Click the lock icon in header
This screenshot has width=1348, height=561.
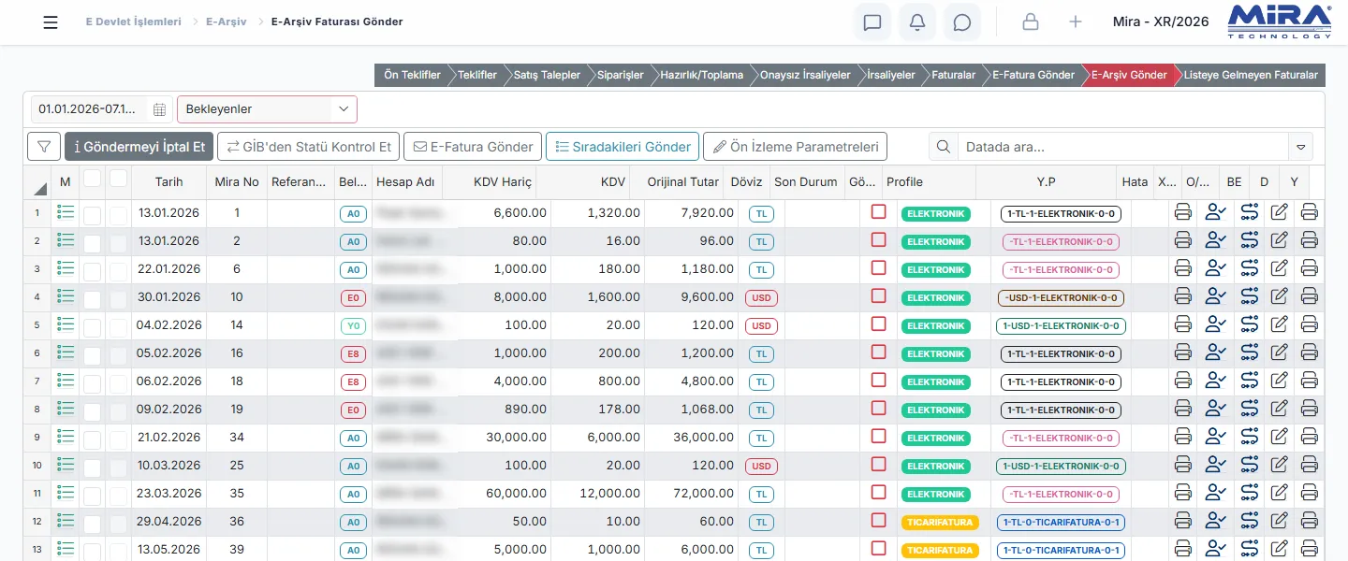pyautogui.click(x=1031, y=22)
